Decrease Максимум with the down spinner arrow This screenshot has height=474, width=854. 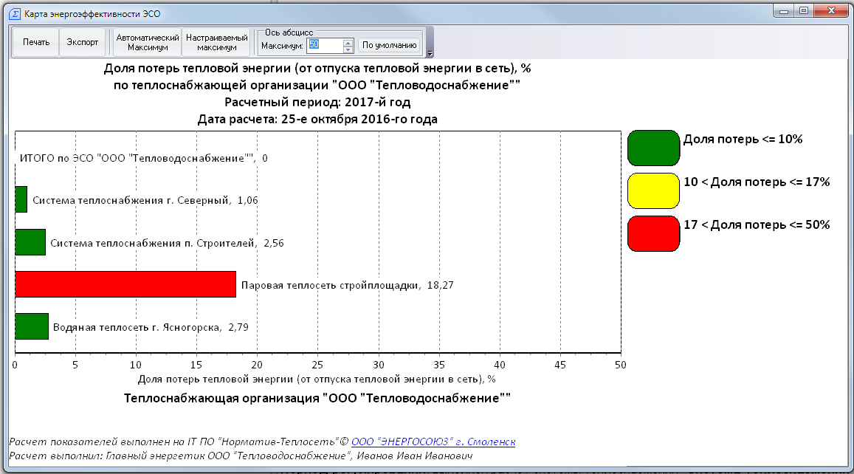coord(348,49)
